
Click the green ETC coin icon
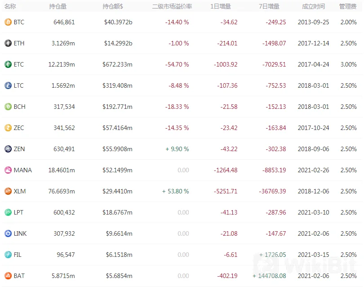click(8, 64)
